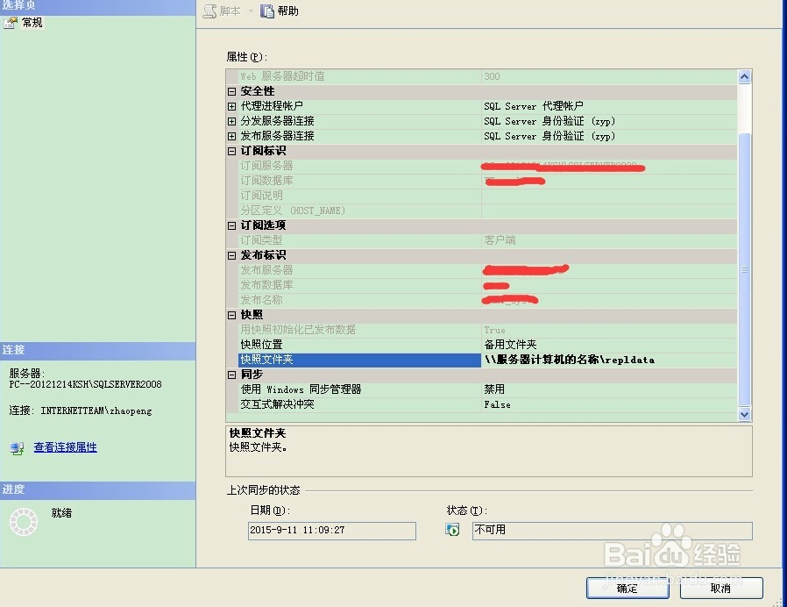
Task: Confirm with the 确定 button
Action: pyautogui.click(x=627, y=588)
